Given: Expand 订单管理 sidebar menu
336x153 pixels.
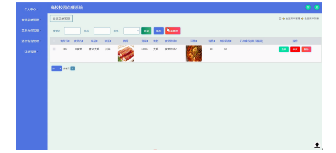Looking at the screenshot, I should [x=31, y=52].
